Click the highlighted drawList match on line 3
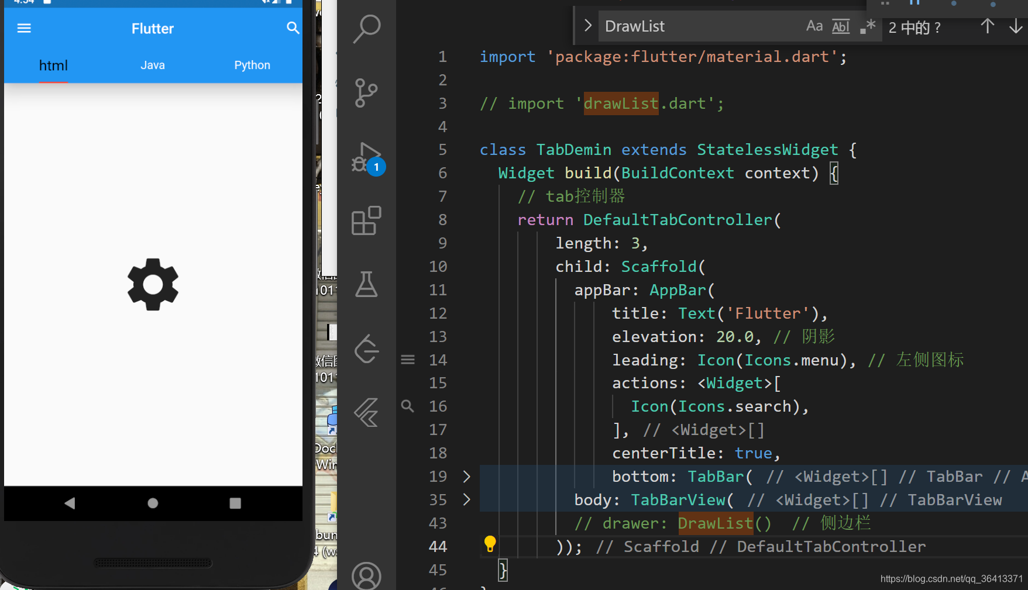The width and height of the screenshot is (1028, 590). [x=621, y=103]
